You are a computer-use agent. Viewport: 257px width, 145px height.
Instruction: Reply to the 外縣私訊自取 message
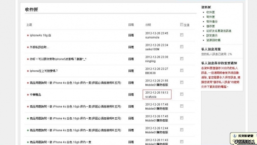point(131,47)
